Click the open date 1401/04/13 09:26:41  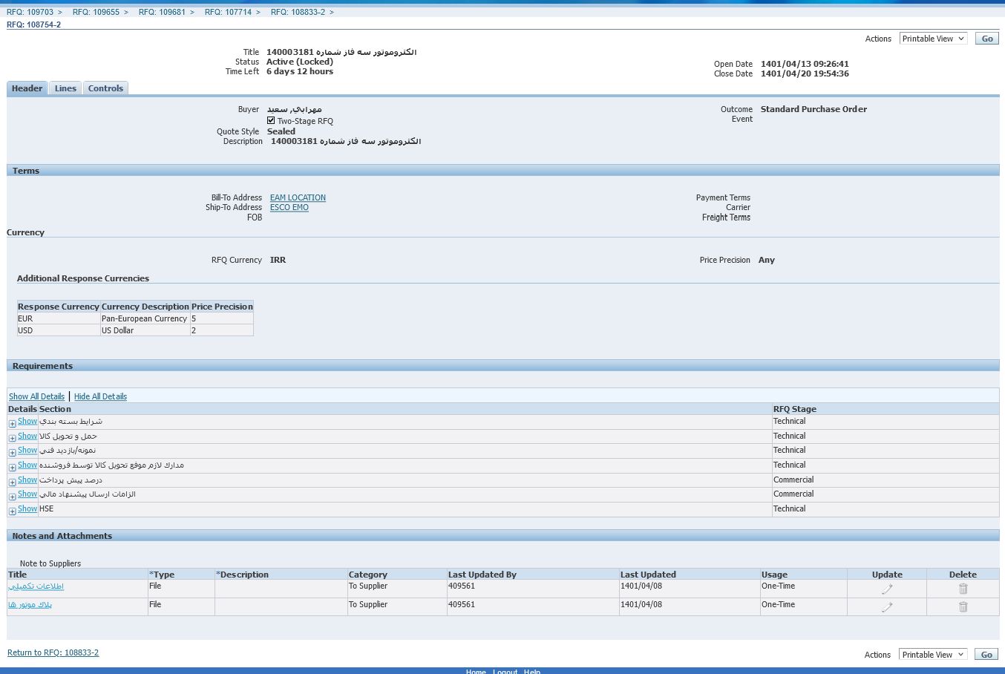click(x=805, y=64)
